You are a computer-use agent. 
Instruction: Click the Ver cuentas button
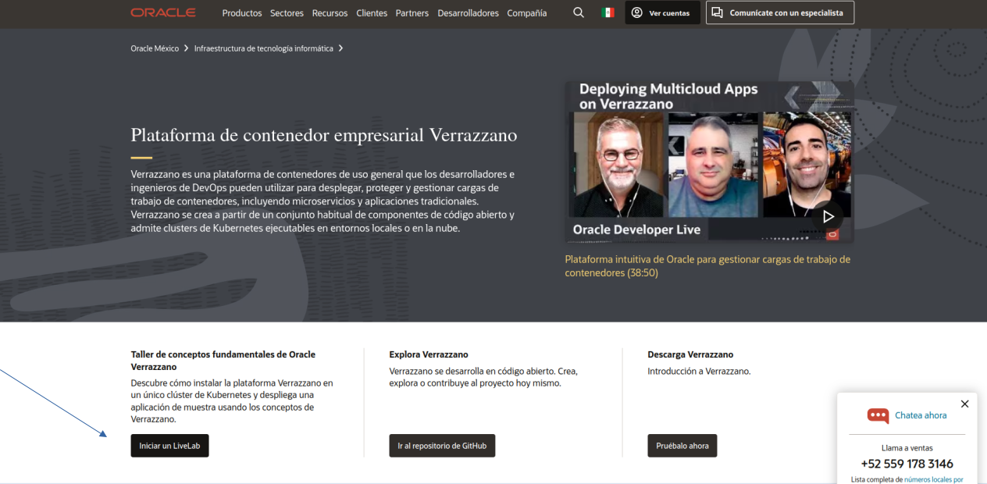(661, 12)
